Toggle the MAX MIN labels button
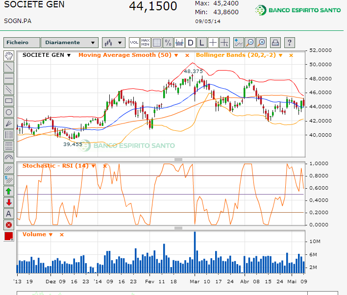Screen dimensions: 347x295 tap(146, 43)
